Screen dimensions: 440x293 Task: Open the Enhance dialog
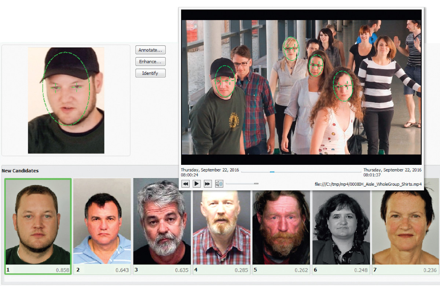pyautogui.click(x=150, y=62)
